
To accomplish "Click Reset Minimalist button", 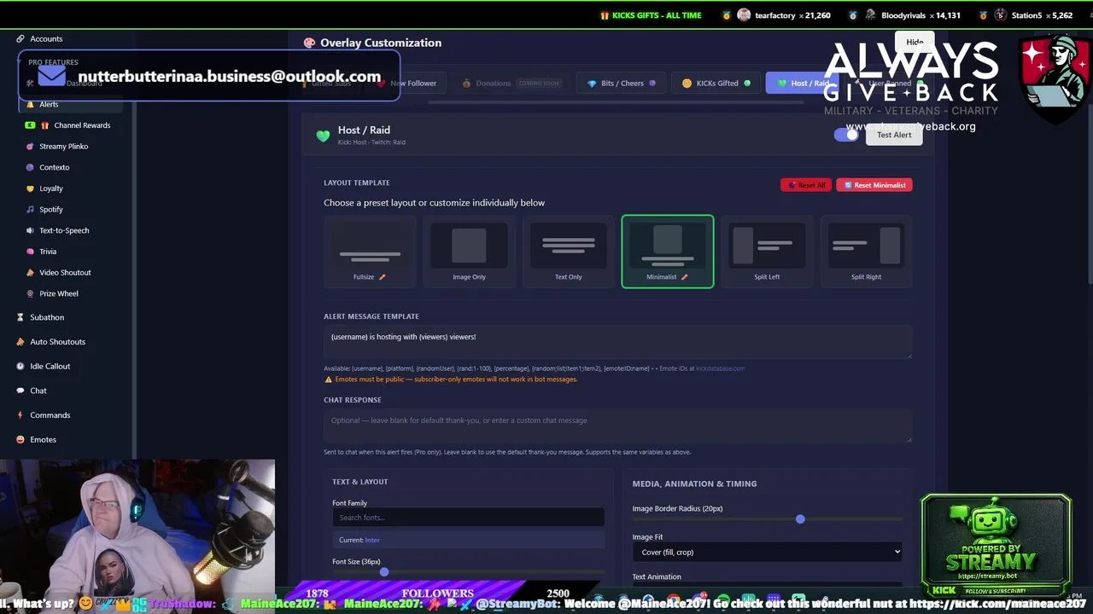I will tap(874, 185).
